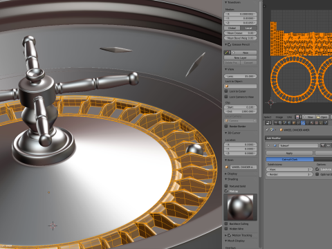Open the Texture properties tab icon
The height and width of the screenshot is (249, 332).
pyautogui.click(x=316, y=122)
